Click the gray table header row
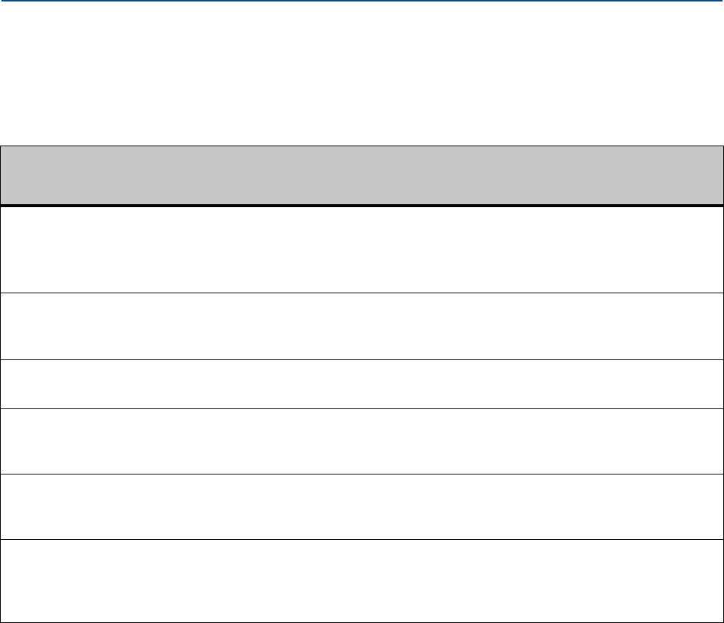Viewport: 724px width, 623px height. (362, 174)
